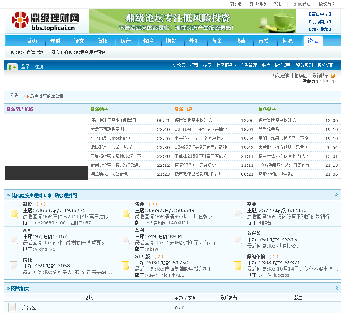
Task: Collapse the 低风险投资理财专家 section
Action: [x=336, y=195]
